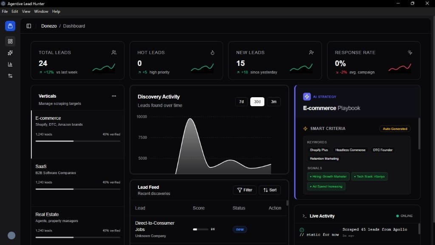The height and width of the screenshot is (245, 435).
Task: Click the blue Donezo logo icon in sidebar
Action: (10, 26)
